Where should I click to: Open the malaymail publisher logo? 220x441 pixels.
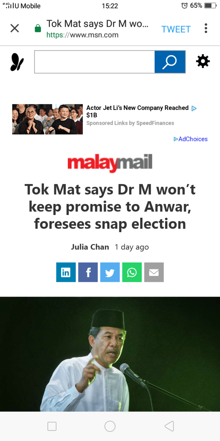click(x=110, y=163)
